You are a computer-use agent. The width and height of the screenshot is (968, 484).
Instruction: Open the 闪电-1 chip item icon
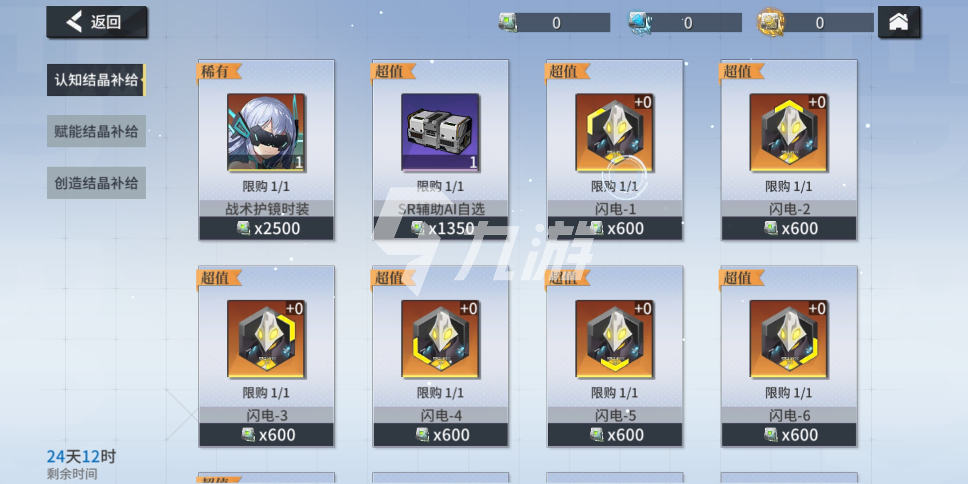point(614,133)
